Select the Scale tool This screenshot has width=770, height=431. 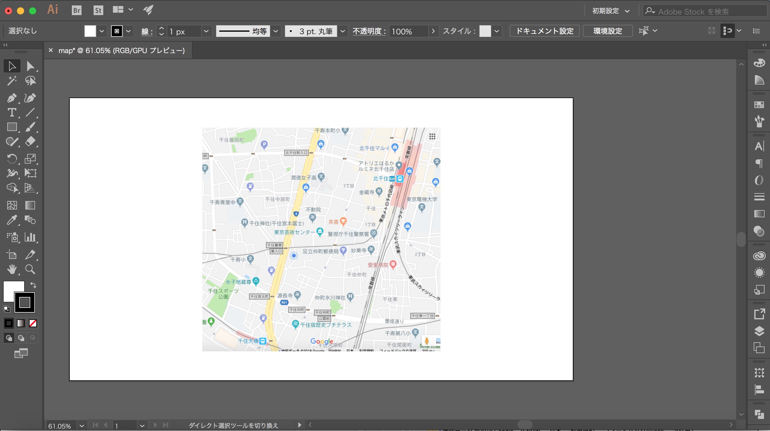click(30, 158)
